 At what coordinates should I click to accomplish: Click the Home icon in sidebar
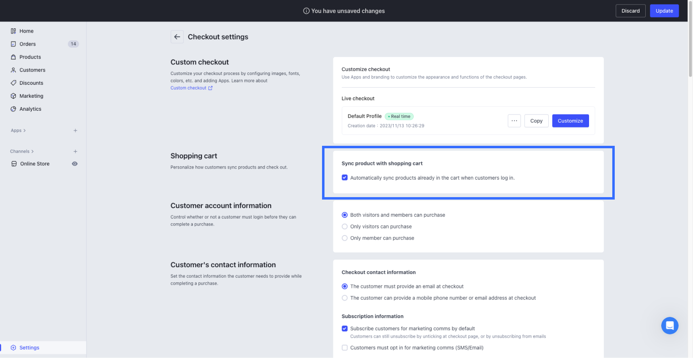13,31
